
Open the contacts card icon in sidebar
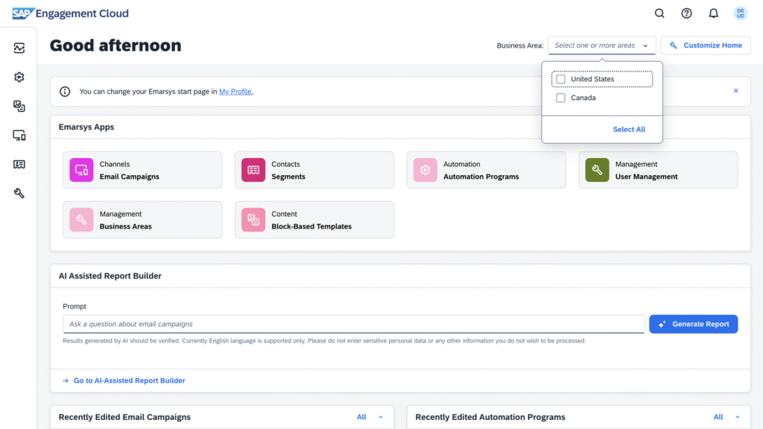(19, 165)
